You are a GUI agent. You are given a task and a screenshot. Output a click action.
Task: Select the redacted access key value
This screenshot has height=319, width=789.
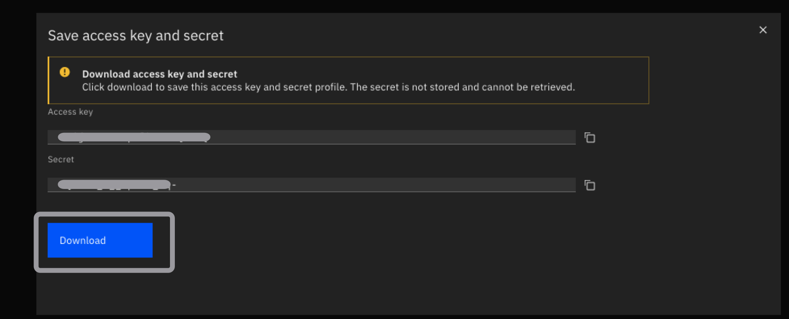pyautogui.click(x=134, y=137)
